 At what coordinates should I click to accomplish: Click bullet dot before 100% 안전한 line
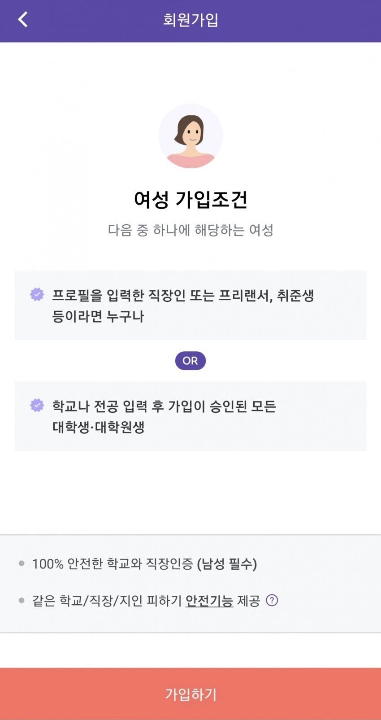point(22,563)
